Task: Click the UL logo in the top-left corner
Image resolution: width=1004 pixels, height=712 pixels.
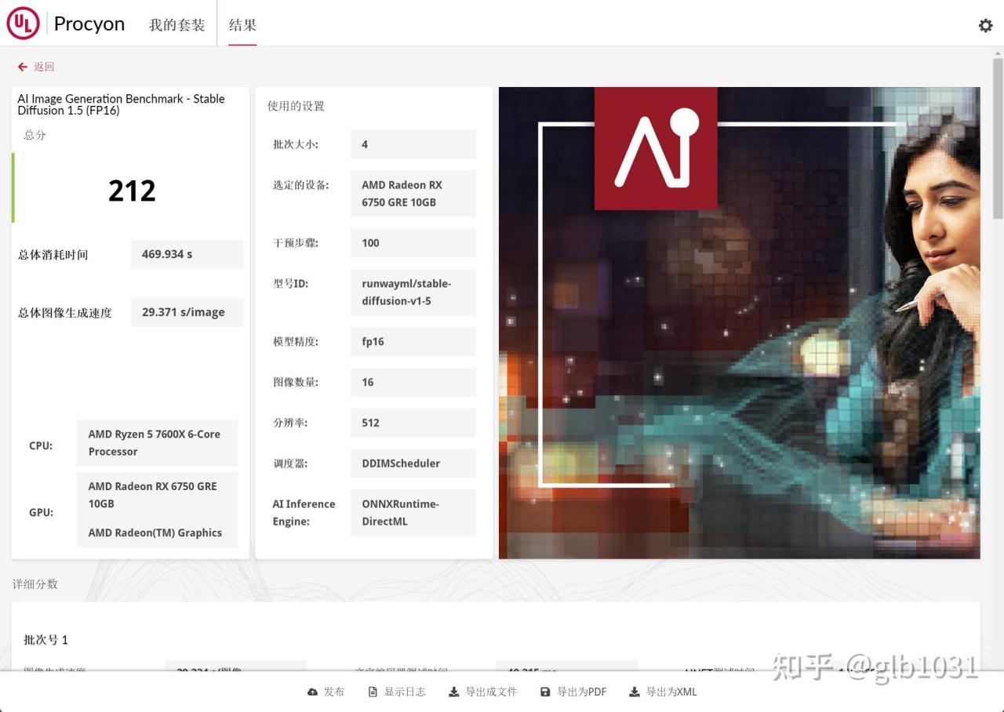Action: click(23, 23)
